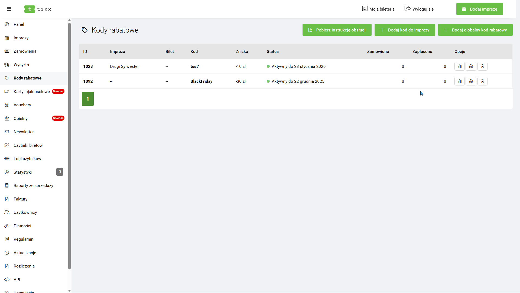The width and height of the screenshot is (520, 293).
Task: Open Moja bileteria link
Action: (378, 9)
